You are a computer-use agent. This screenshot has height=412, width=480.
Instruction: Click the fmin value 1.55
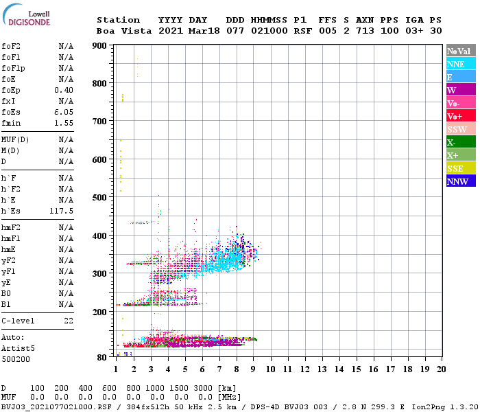[64, 123]
